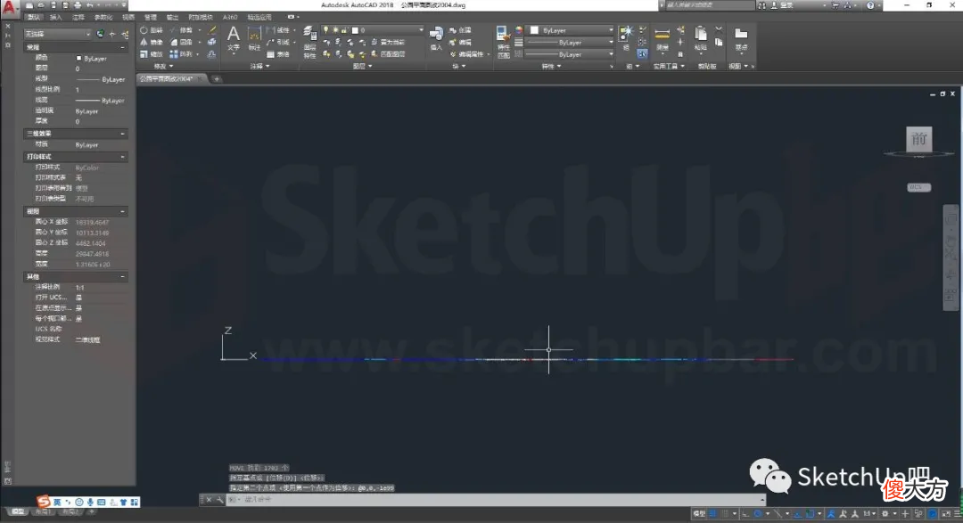Click 特性匹配 match properties
963x523 pixels.
pyautogui.click(x=503, y=43)
